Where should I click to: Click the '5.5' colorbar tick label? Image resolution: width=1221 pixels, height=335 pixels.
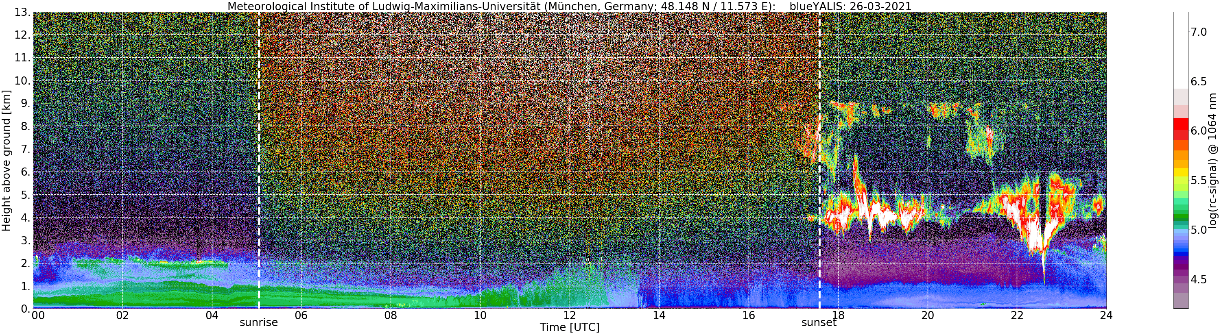pyautogui.click(x=1199, y=181)
